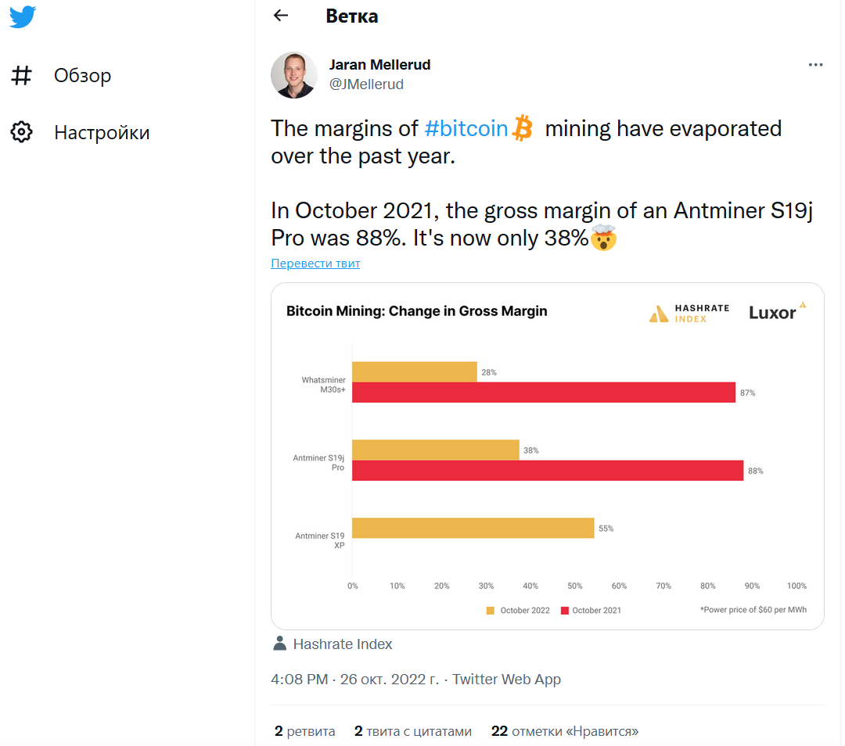
Task: Go back using the left arrow
Action: (281, 16)
